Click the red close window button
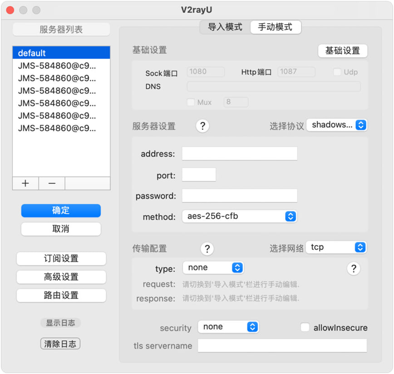The height and width of the screenshot is (374, 394). (10, 10)
